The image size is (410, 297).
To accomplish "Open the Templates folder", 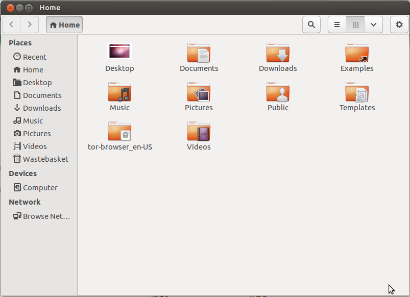I will pos(357,92).
